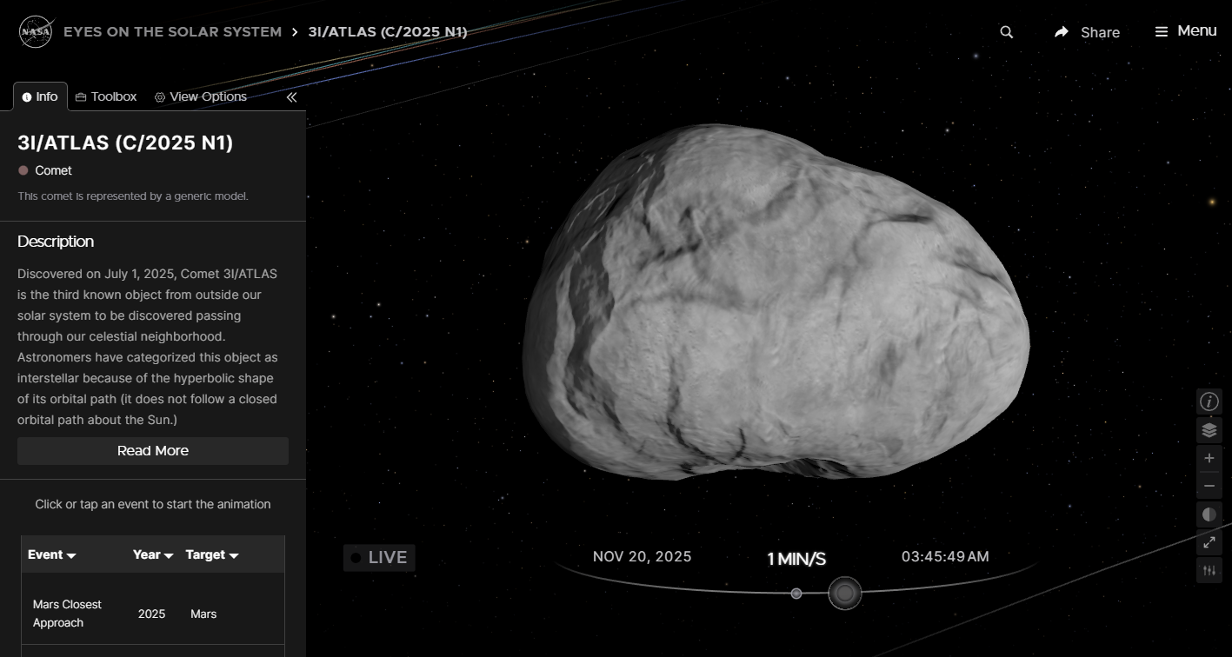The height and width of the screenshot is (657, 1232).
Task: Click Read More under Description
Action: (153, 450)
